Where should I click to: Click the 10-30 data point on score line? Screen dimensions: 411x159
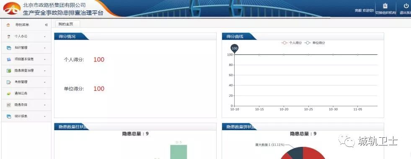pos(333,54)
